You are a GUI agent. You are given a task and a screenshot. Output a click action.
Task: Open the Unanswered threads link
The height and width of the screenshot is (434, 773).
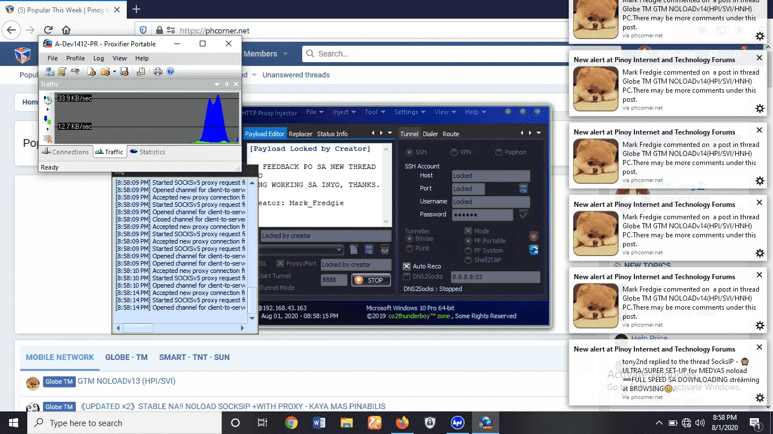296,75
